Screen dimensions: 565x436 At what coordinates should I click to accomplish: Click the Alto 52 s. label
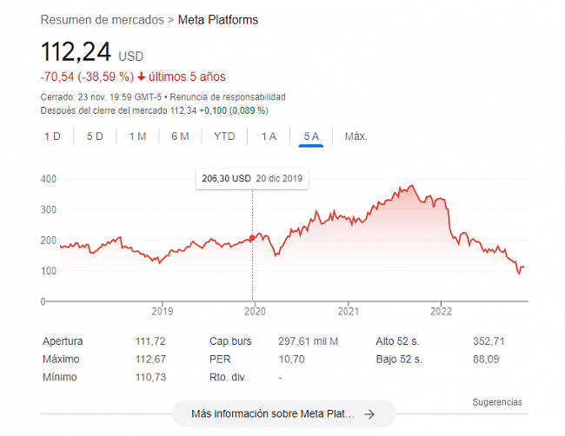(x=397, y=341)
